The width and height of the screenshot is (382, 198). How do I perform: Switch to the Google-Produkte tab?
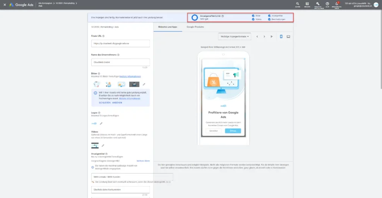pos(195,27)
